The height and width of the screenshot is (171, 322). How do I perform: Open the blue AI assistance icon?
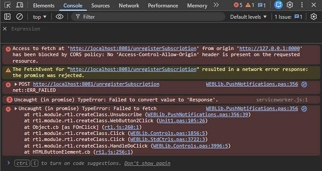pyautogui.click(x=278, y=5)
